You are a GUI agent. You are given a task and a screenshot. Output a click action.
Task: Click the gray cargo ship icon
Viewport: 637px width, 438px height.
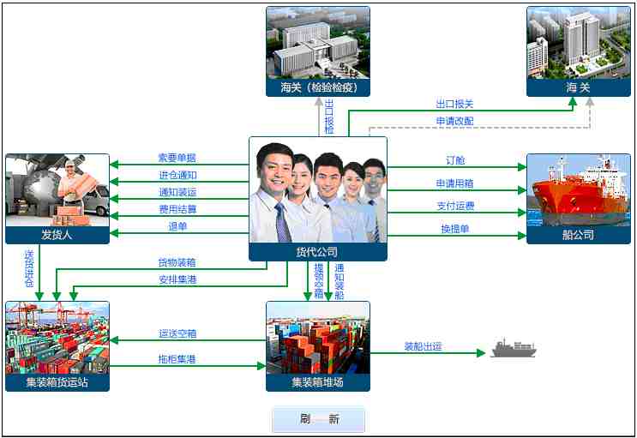tap(513, 349)
